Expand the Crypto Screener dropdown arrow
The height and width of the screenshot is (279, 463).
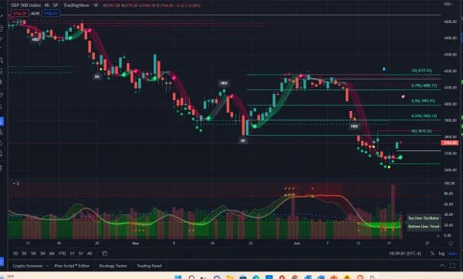(x=46, y=266)
